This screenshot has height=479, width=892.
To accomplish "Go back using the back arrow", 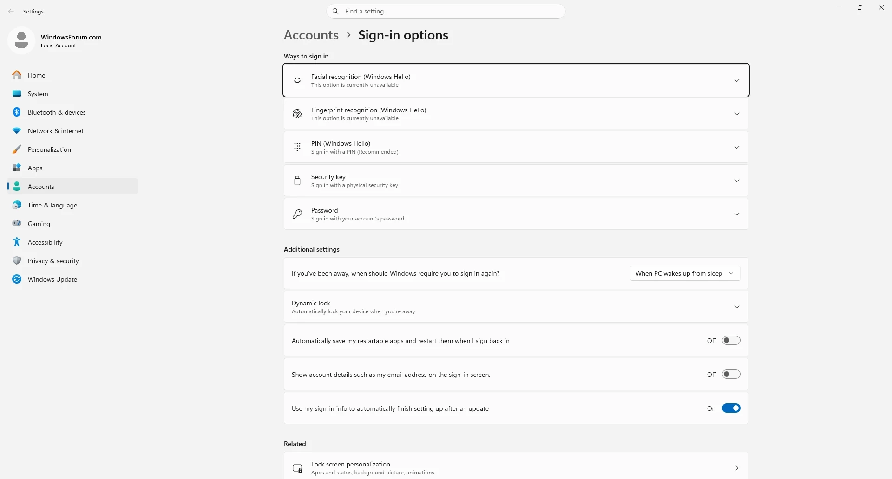I will tap(11, 12).
